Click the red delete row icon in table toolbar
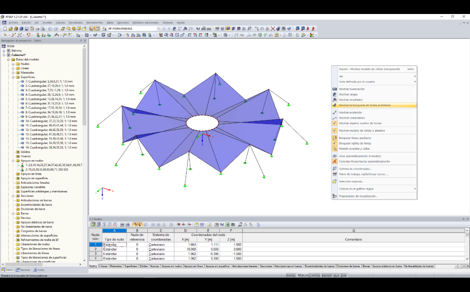 click(x=179, y=225)
